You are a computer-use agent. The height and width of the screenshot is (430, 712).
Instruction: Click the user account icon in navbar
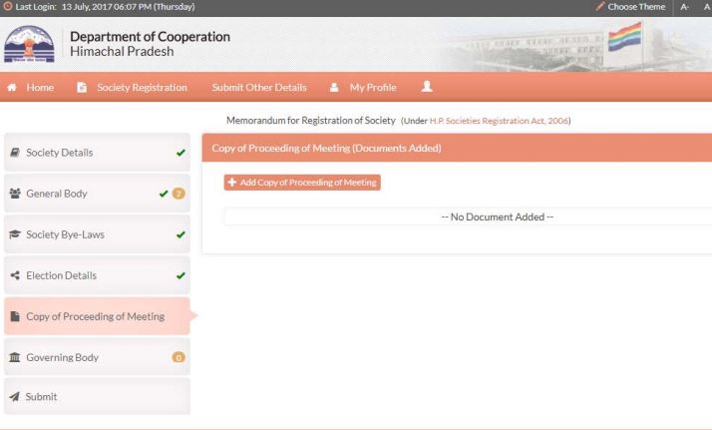tap(427, 87)
